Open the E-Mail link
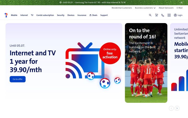188x118 pixels. coord(179,8)
